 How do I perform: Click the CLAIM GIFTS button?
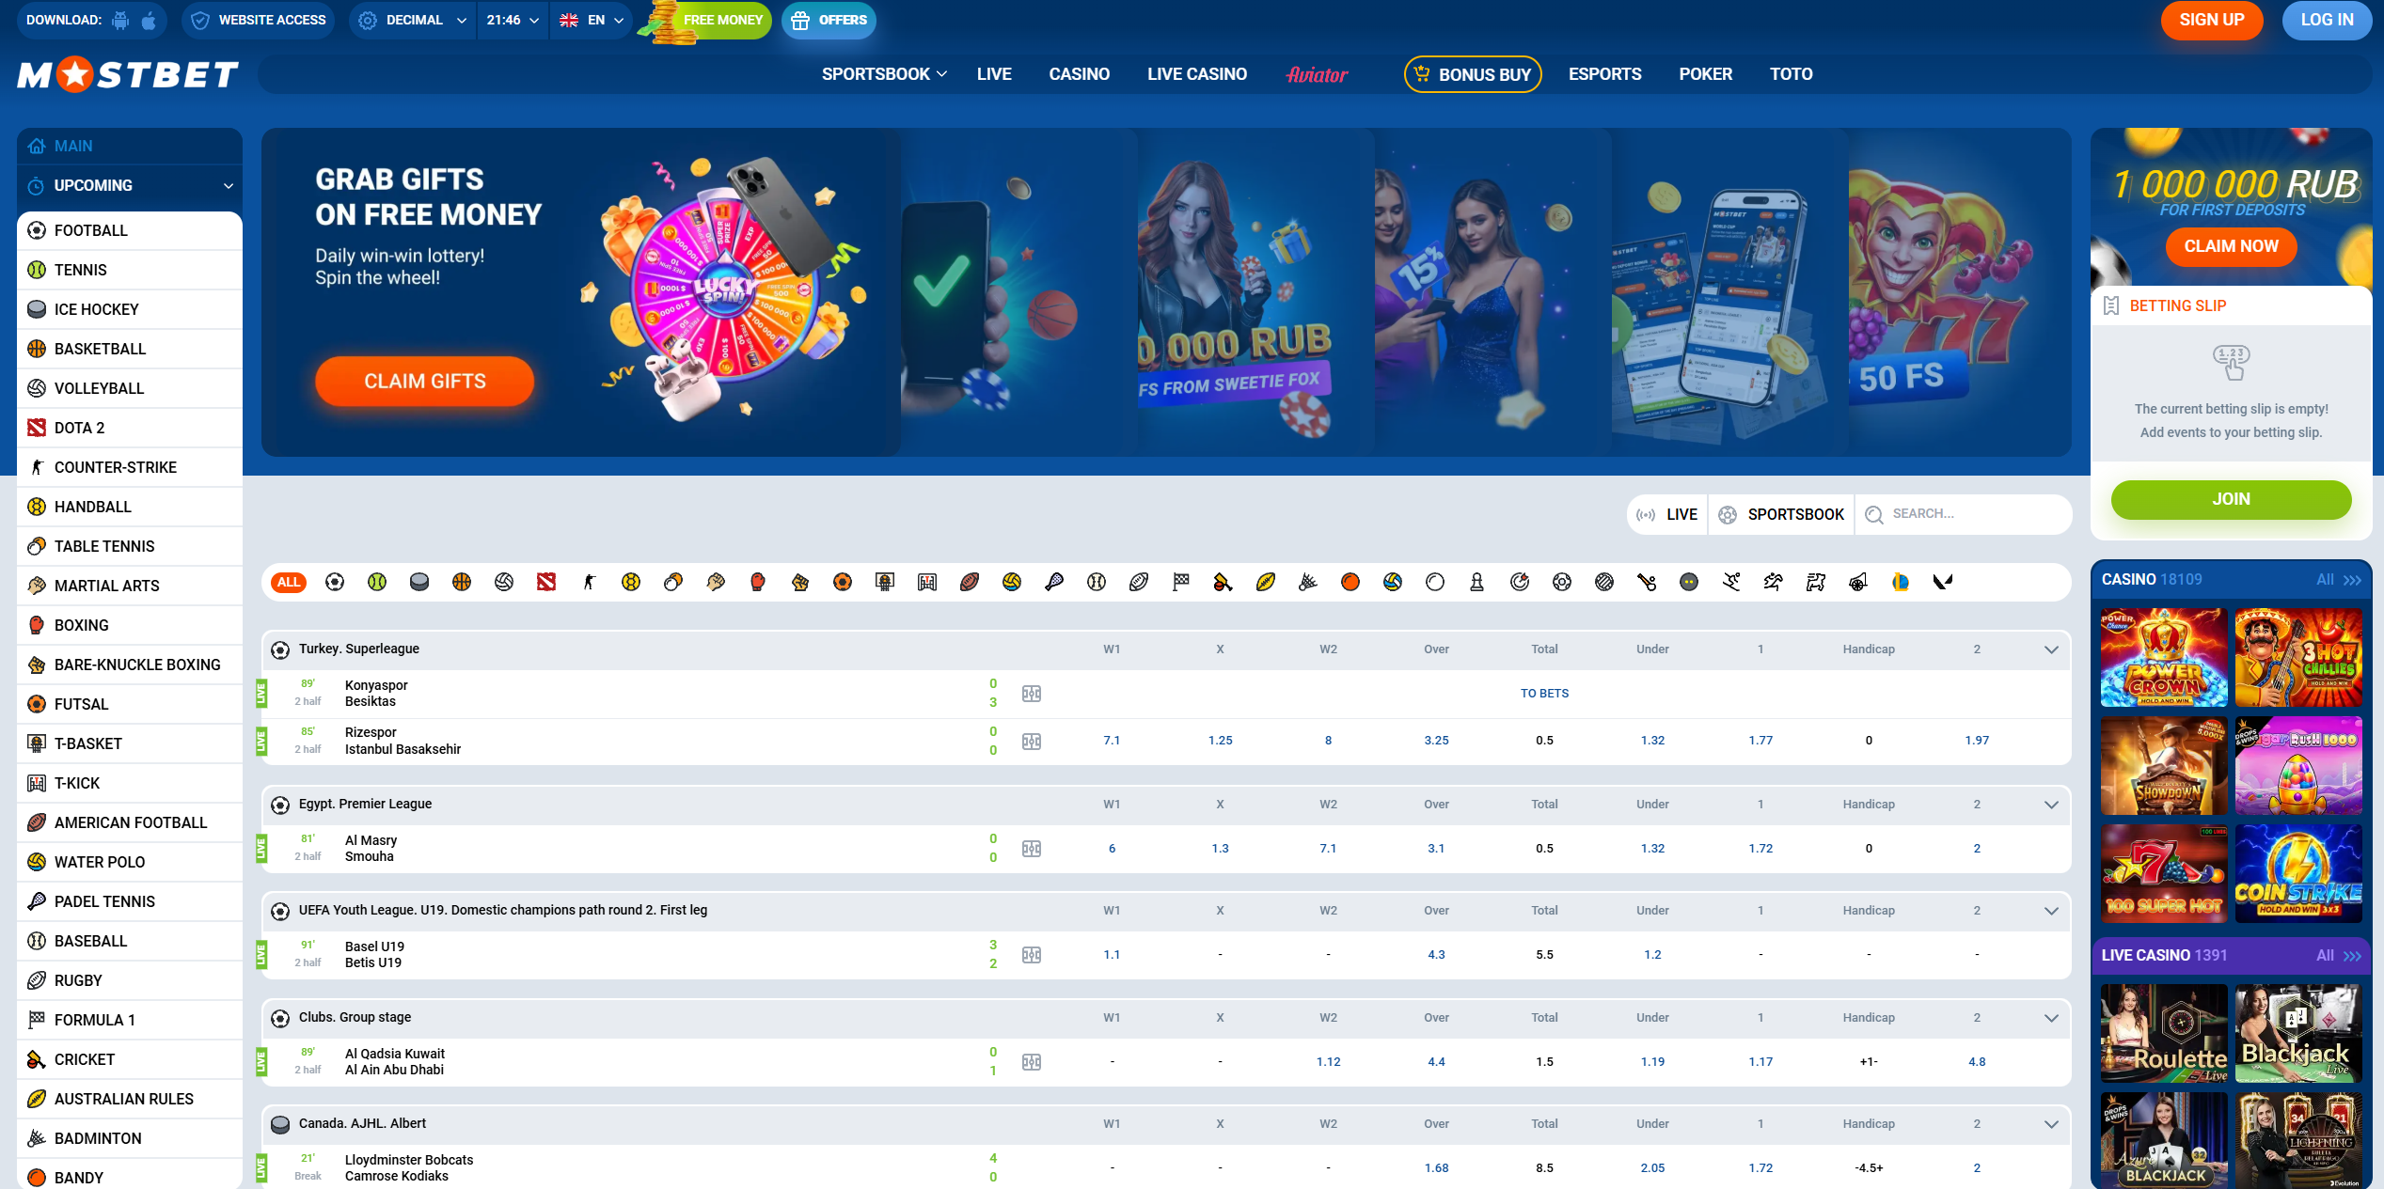tap(425, 381)
